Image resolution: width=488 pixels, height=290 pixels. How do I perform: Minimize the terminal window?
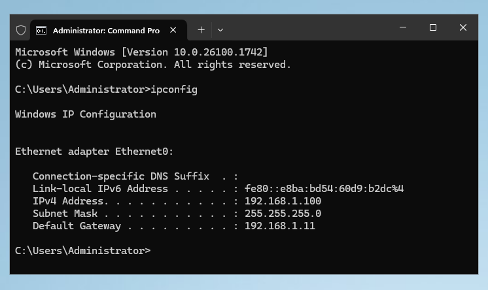click(403, 27)
